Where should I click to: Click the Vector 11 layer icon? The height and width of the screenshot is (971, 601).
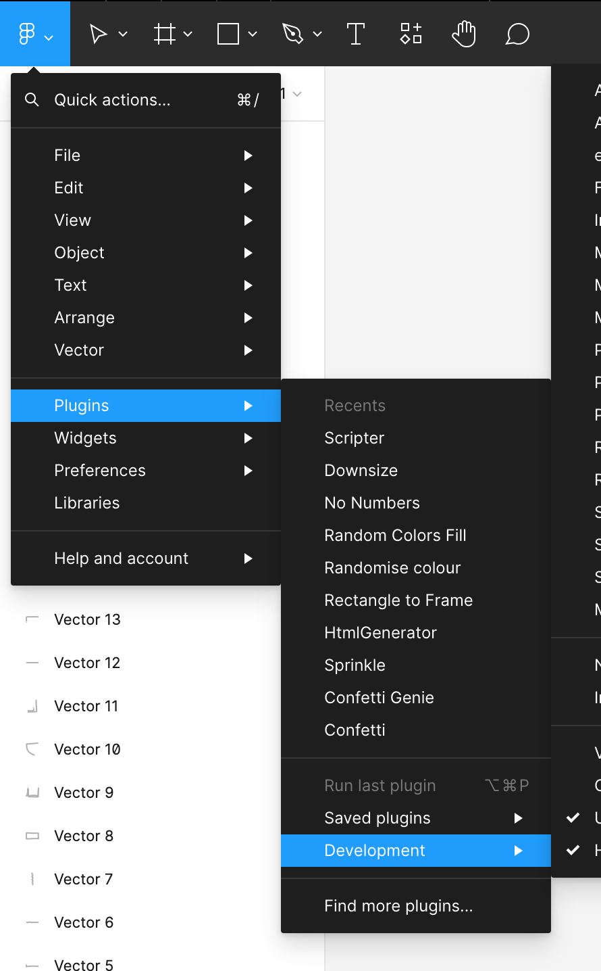[x=32, y=706]
